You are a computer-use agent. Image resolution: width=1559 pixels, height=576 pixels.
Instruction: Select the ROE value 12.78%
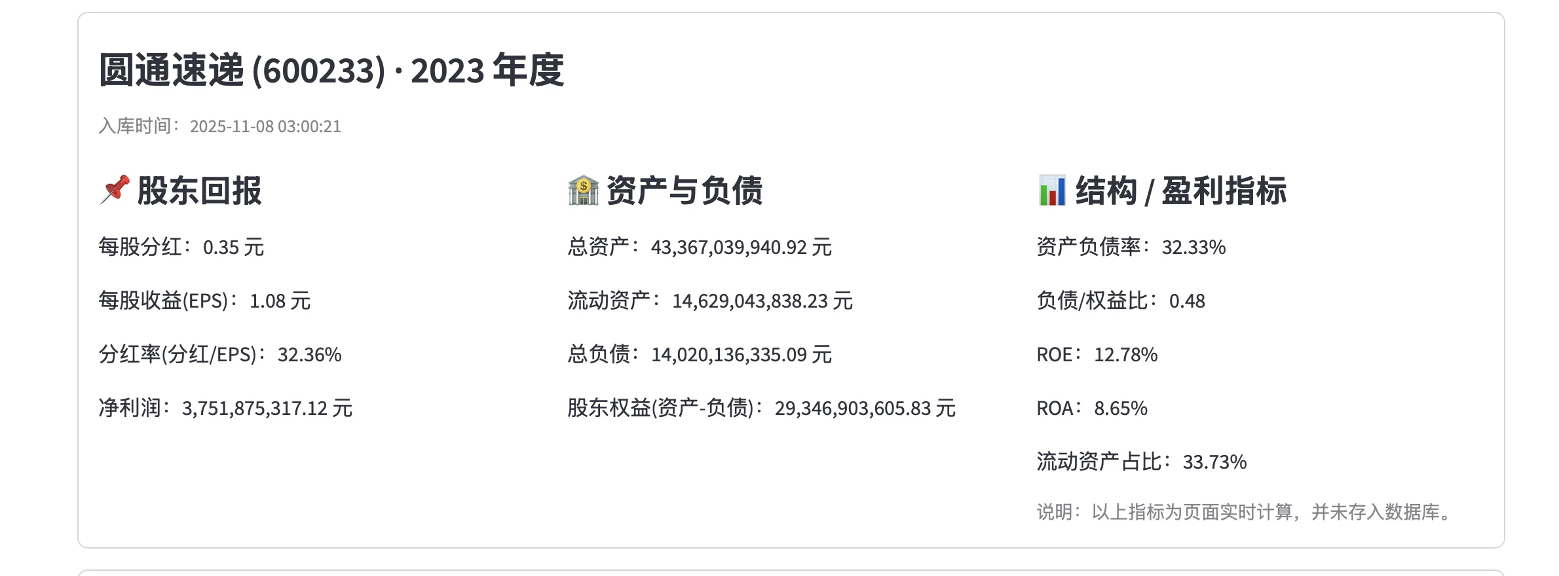(x=1125, y=355)
